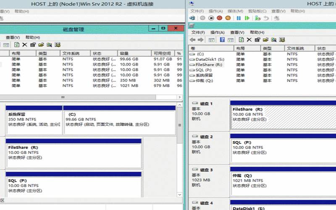This screenshot has height=210, width=336.
Task: Select (C:) volume row in right list
Action: click(262, 54)
